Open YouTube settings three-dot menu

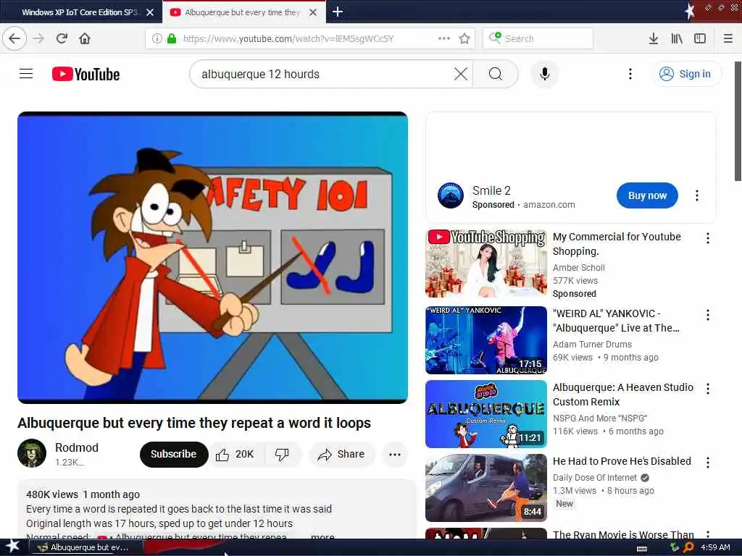coord(630,74)
